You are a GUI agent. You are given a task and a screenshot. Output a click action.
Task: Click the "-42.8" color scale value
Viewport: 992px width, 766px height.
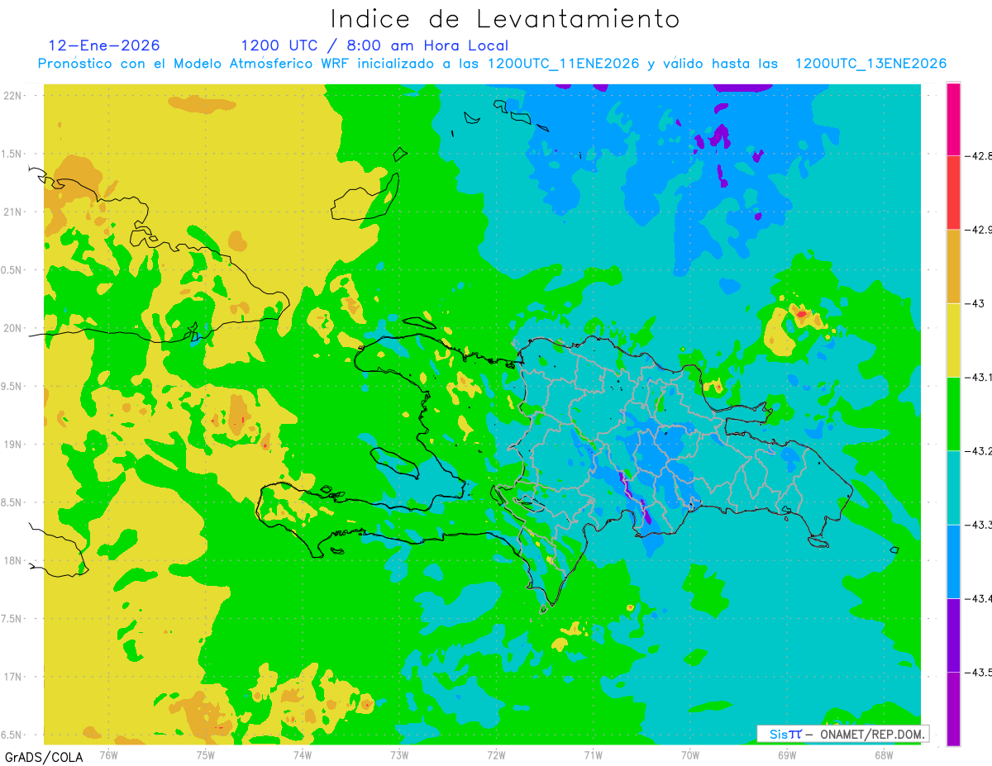tap(979, 155)
